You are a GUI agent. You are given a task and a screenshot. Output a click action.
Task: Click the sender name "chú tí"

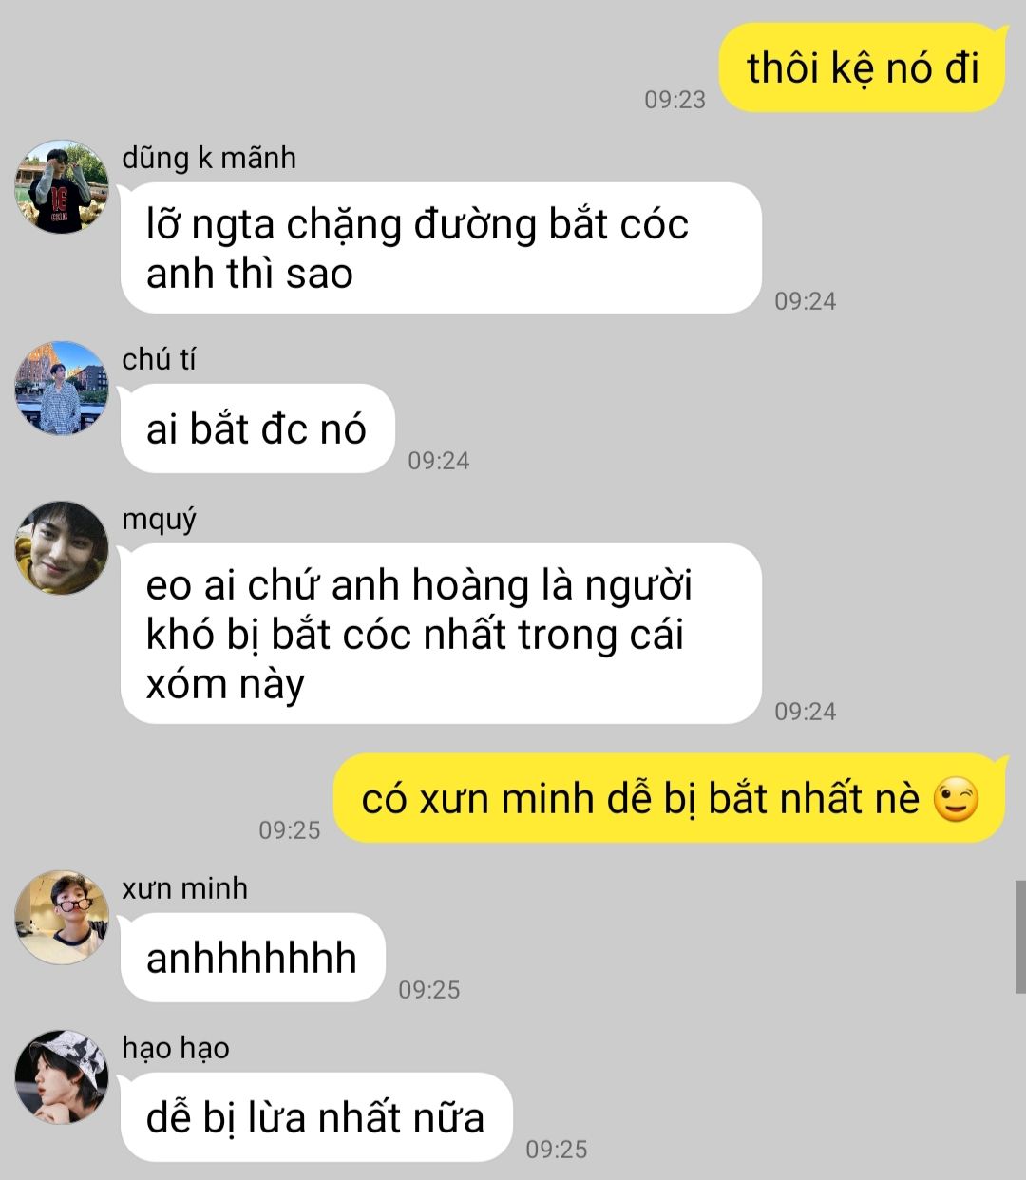(159, 359)
